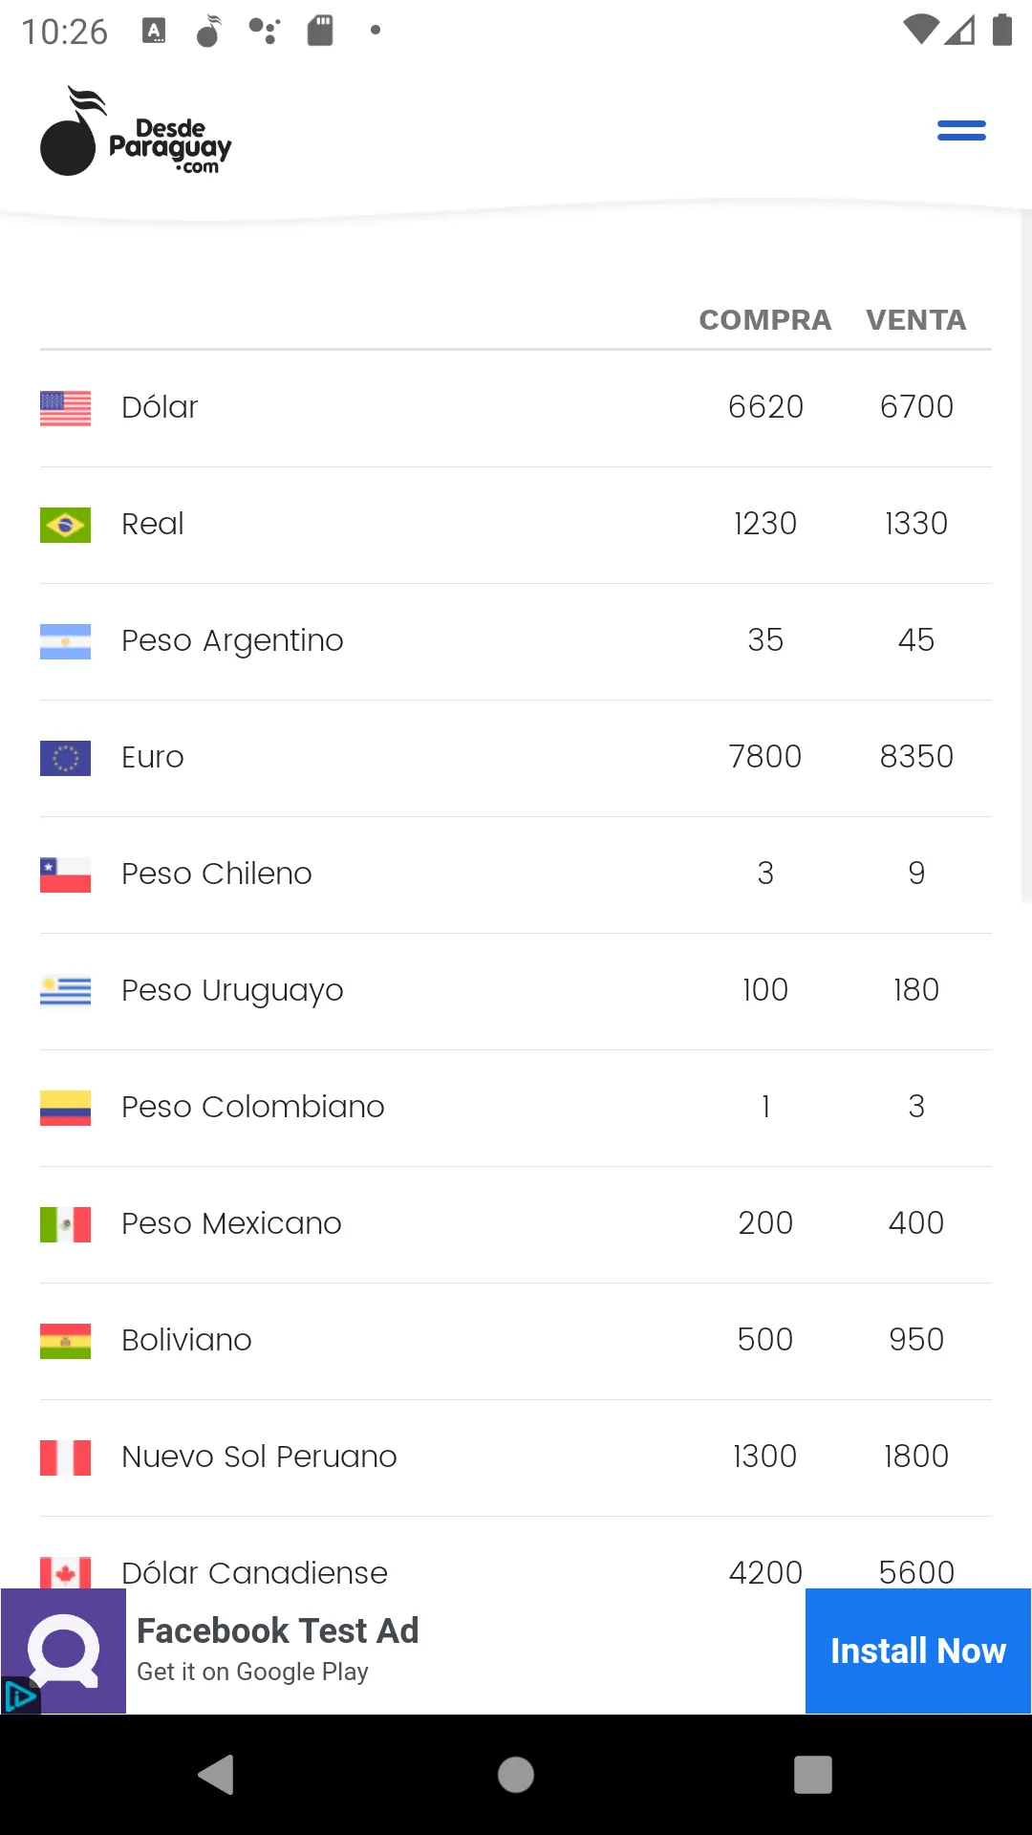
Task: Tap the AdChoices icon on ad
Action: pyautogui.click(x=20, y=1696)
